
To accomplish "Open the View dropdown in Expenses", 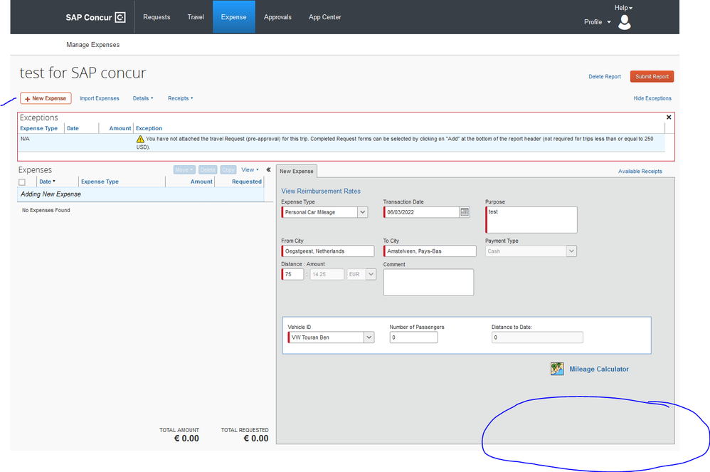I will pos(250,170).
